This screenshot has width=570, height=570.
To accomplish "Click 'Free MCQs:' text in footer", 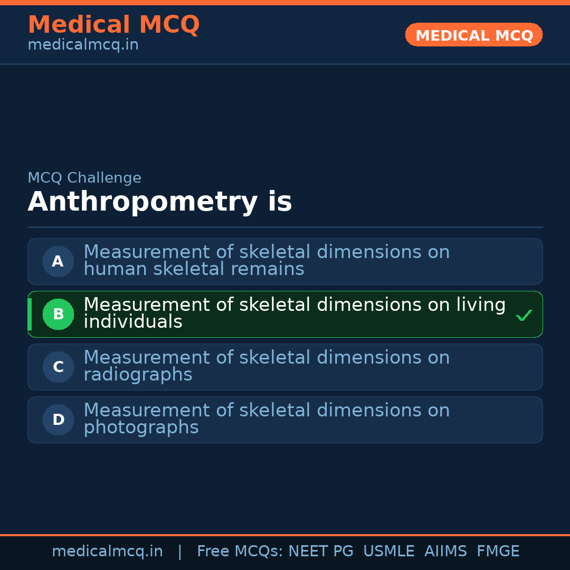I will coord(240,552).
